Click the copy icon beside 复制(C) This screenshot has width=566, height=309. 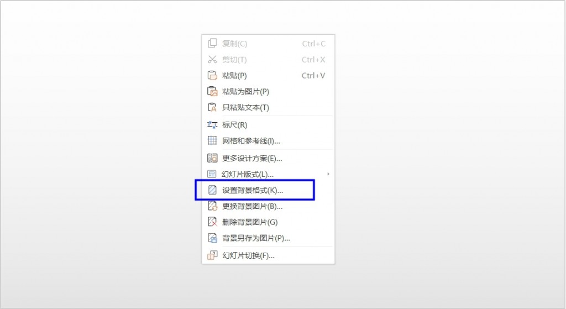click(212, 43)
